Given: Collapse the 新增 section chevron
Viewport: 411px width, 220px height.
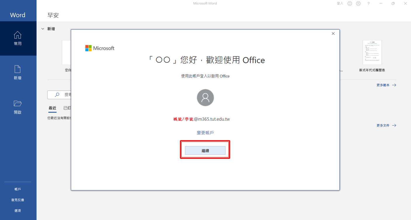Looking at the screenshot, I should pos(43,29).
